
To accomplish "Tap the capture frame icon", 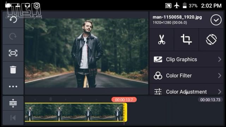I will [x=13, y=53].
